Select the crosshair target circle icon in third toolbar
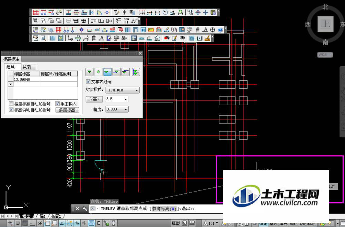 [x=213, y=29]
